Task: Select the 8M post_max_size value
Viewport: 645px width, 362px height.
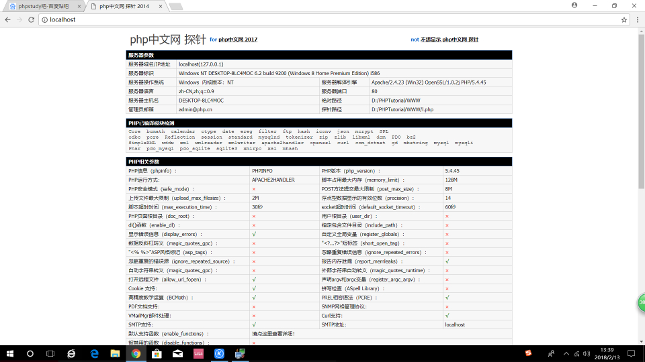Action: pyautogui.click(x=448, y=189)
